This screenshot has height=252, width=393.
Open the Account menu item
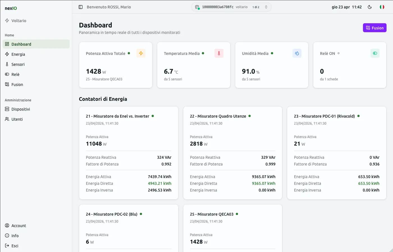tap(19, 225)
